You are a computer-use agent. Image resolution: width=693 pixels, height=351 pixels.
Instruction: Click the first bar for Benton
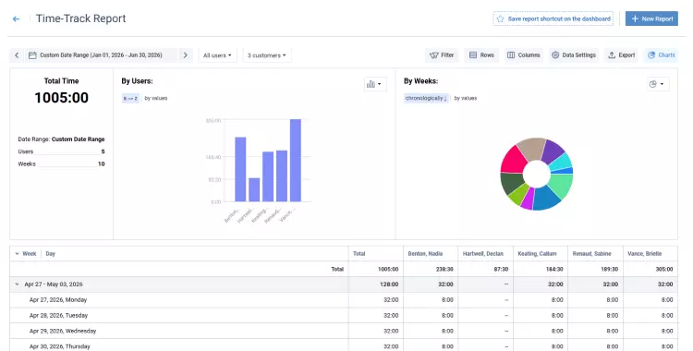[240, 169]
